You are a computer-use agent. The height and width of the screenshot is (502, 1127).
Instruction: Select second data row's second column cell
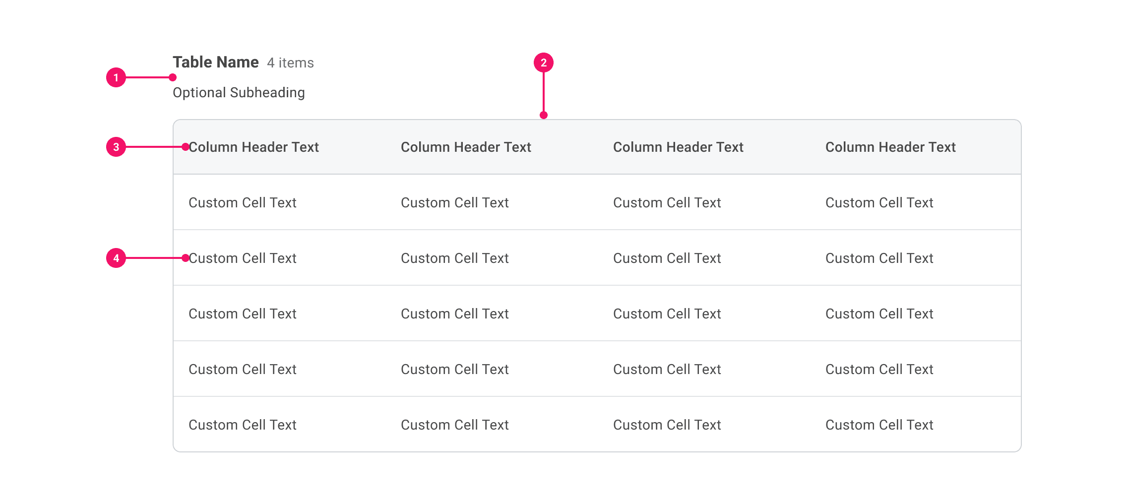tap(455, 258)
